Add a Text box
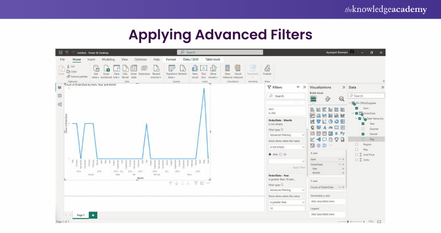The image size is (441, 233). 204,69
